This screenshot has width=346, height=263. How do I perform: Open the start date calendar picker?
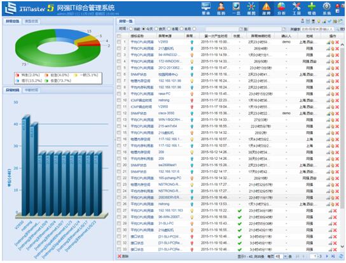(x=241, y=29)
